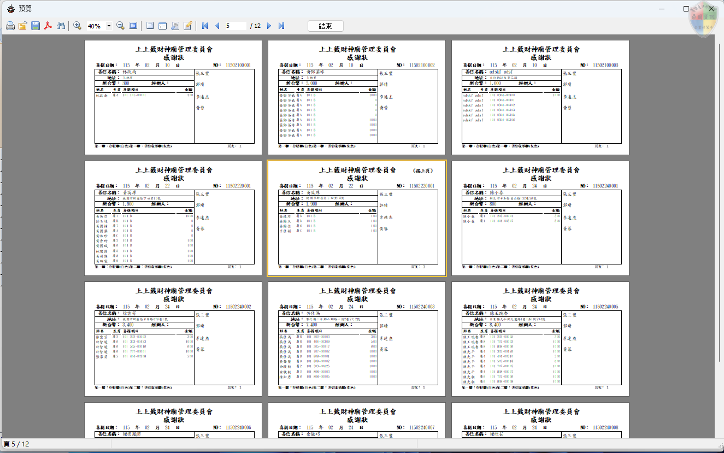
Task: Open find with the binoculars icon
Action: pyautogui.click(x=61, y=26)
